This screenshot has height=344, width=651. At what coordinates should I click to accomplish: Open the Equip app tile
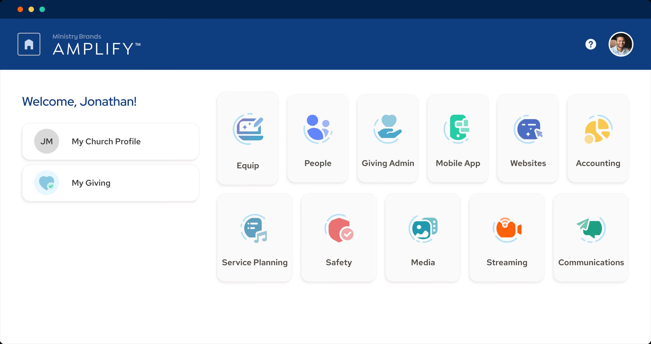[248, 139]
